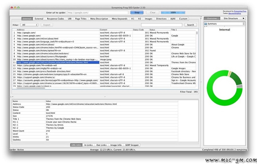The image size is (257, 164).
Task: Click the Export button
Action: click(47, 25)
